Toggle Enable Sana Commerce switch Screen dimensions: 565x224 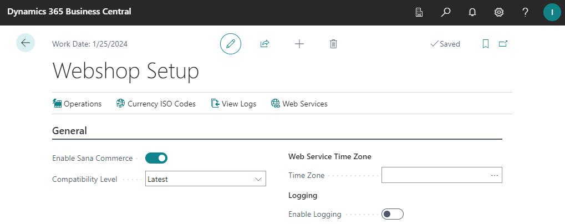coord(156,157)
